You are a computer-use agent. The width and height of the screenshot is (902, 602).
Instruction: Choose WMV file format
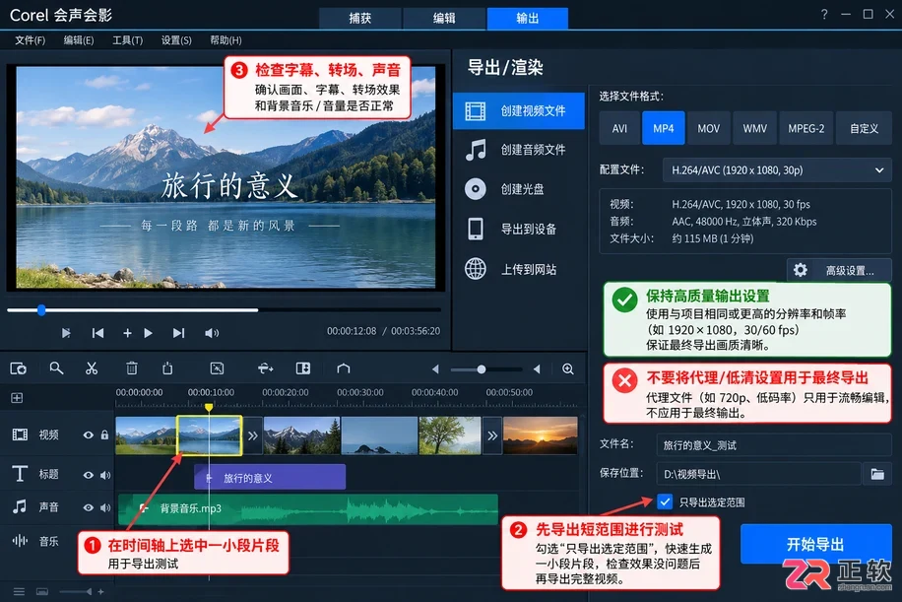coord(754,128)
